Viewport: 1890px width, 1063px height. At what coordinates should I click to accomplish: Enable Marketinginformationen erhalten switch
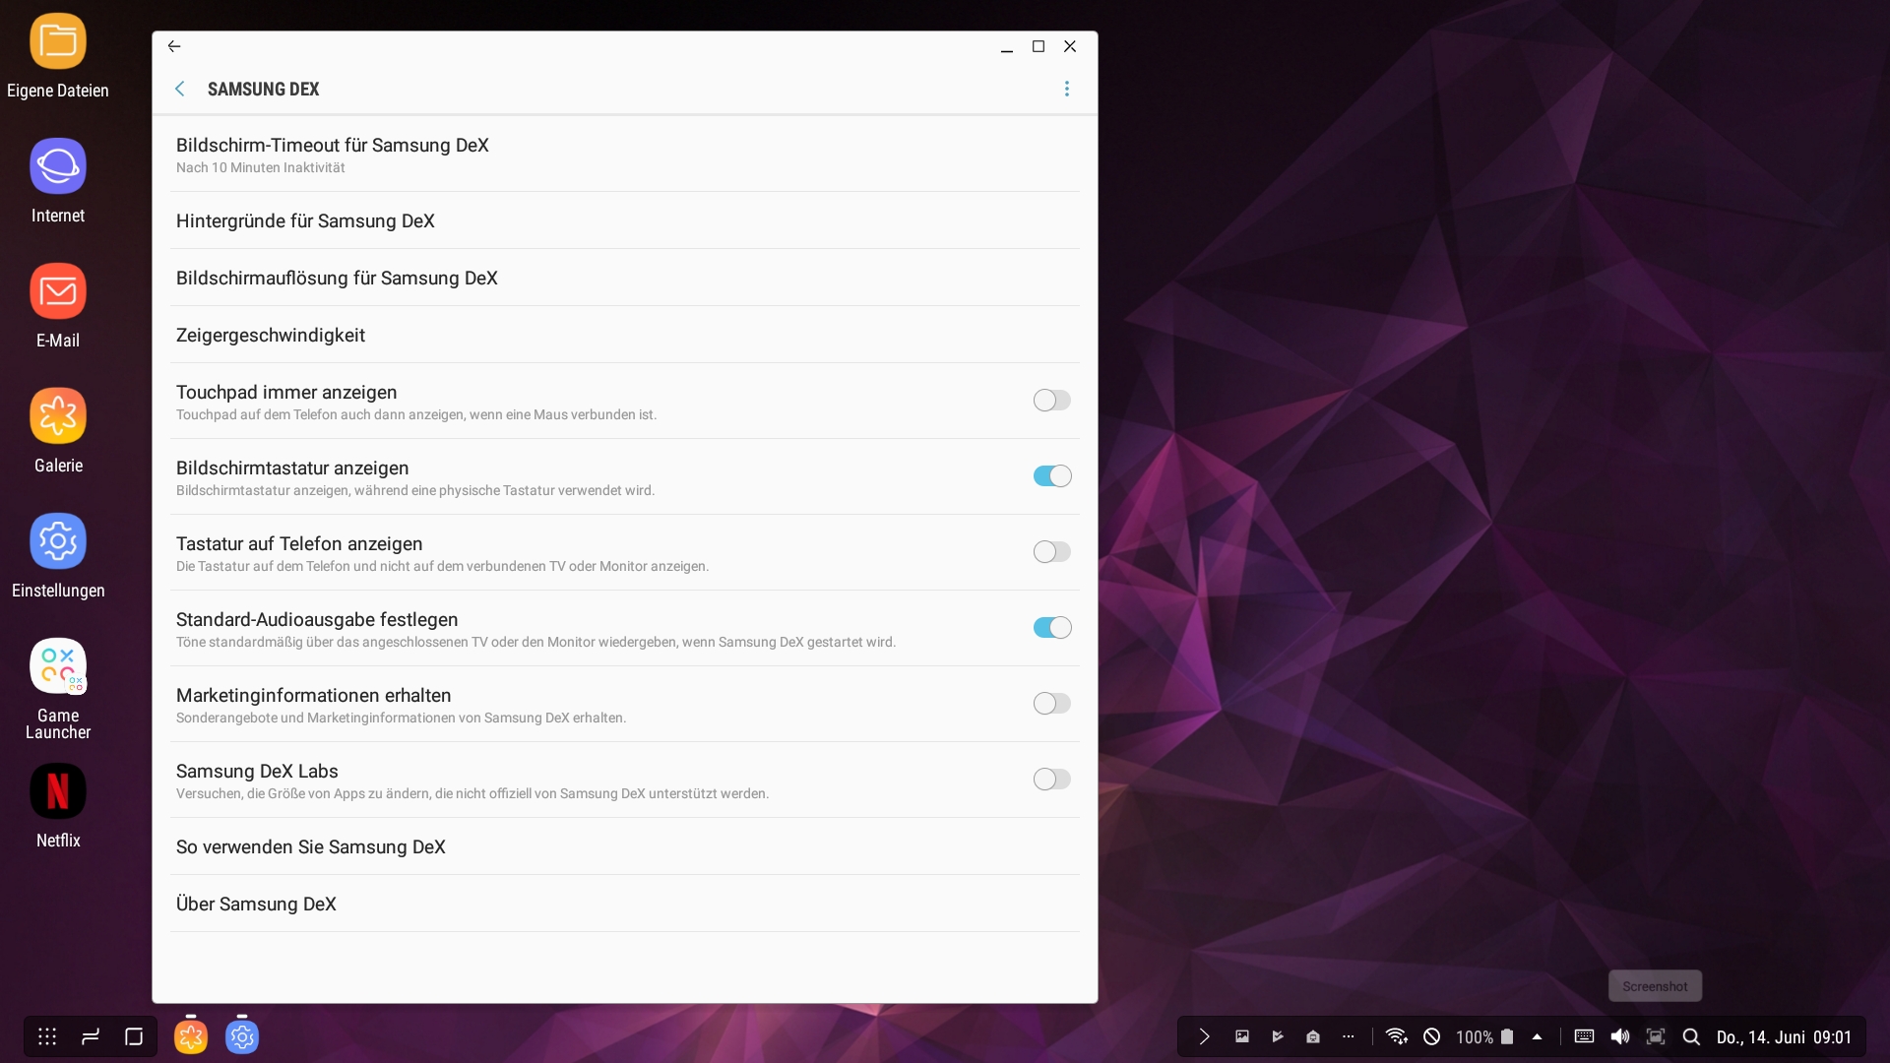point(1051,704)
